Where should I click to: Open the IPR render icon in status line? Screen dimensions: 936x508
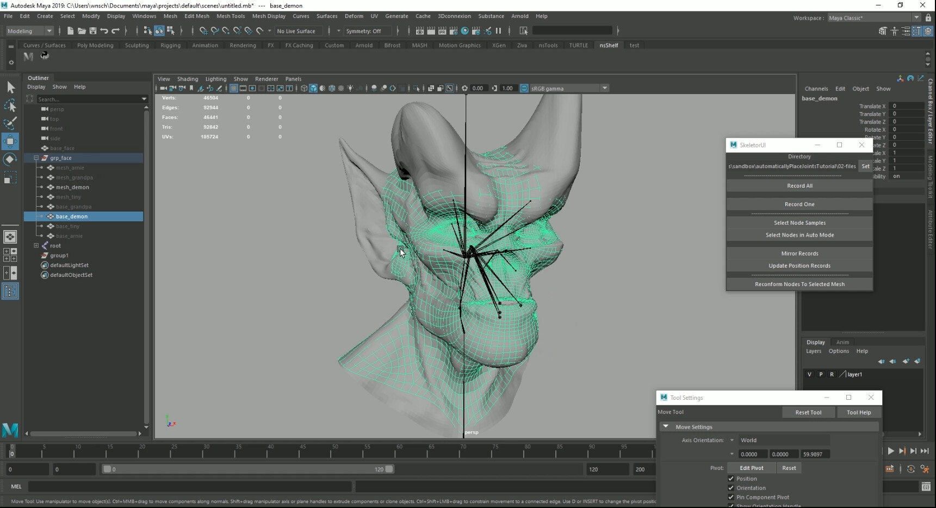442,31
